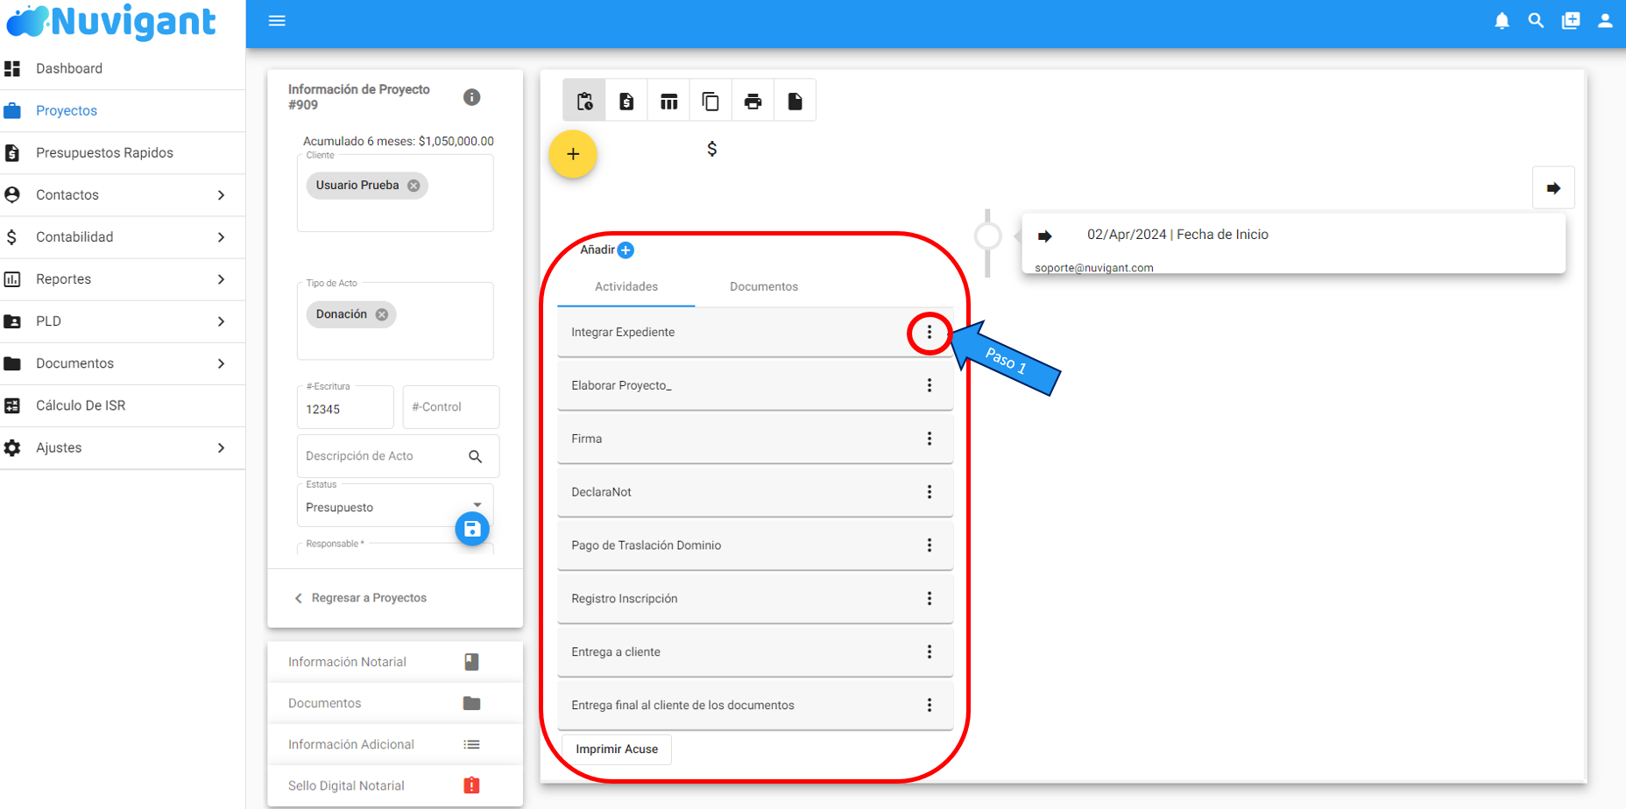Open options menu for Registro Inscripción
This screenshot has height=809, width=1626.
930,599
